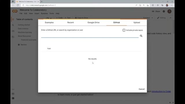Open the command palette sidebar icon
Image resolution: width=185 pixels, height=104 pixels.
click(x=13, y=94)
